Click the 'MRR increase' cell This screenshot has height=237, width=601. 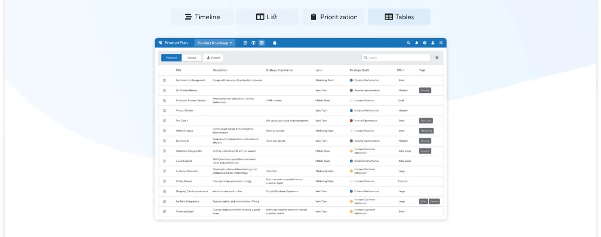(274, 101)
